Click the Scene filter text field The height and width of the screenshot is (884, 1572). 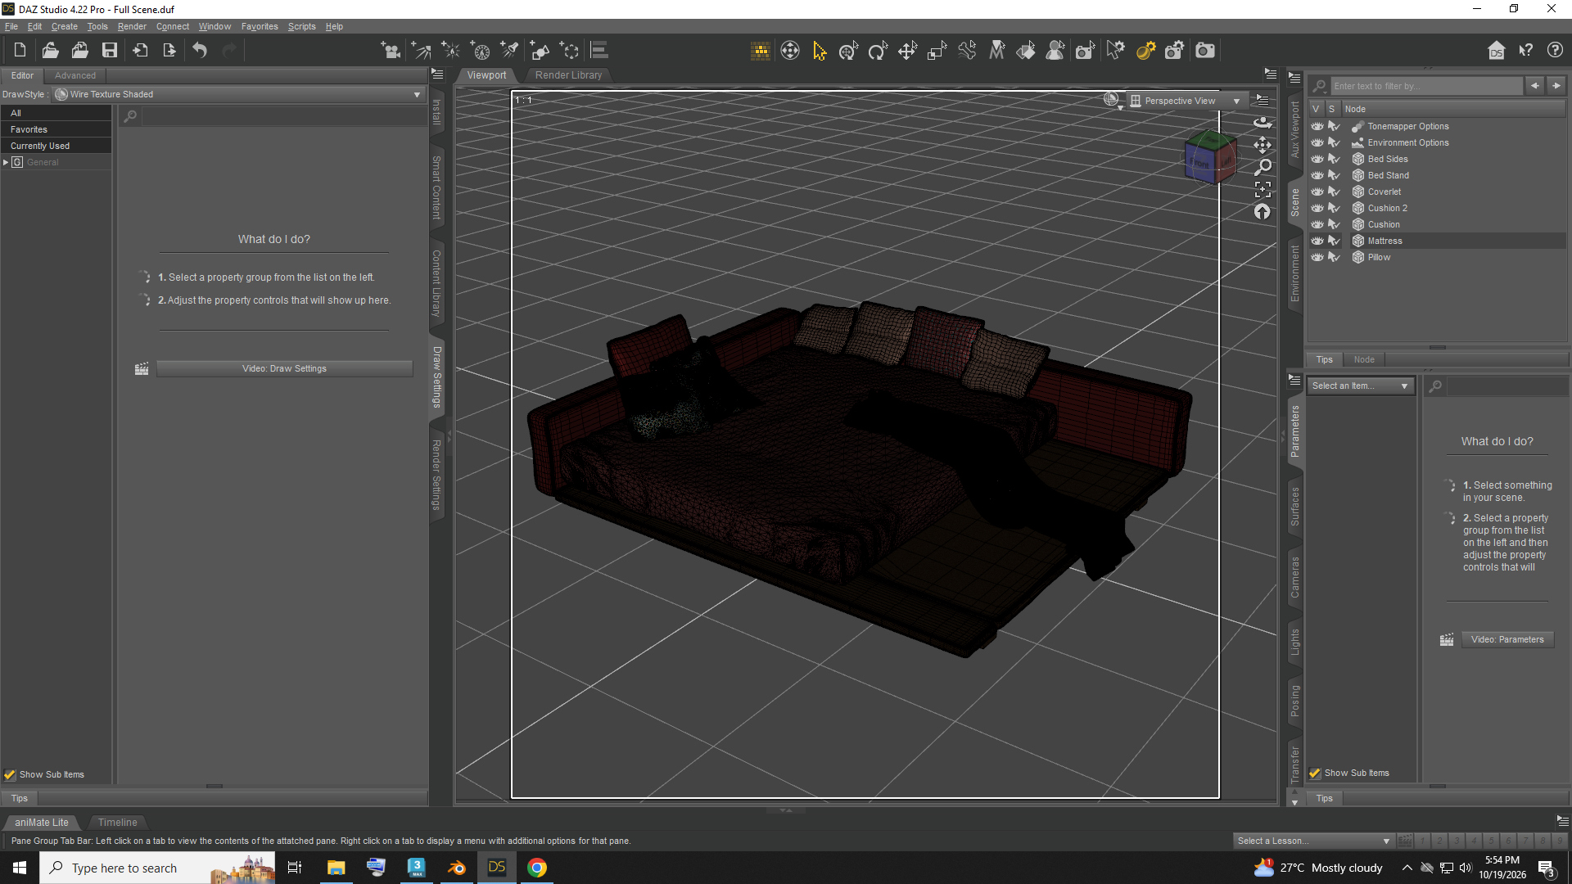(1425, 86)
